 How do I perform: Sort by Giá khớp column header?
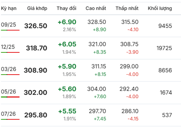[x=37, y=9]
